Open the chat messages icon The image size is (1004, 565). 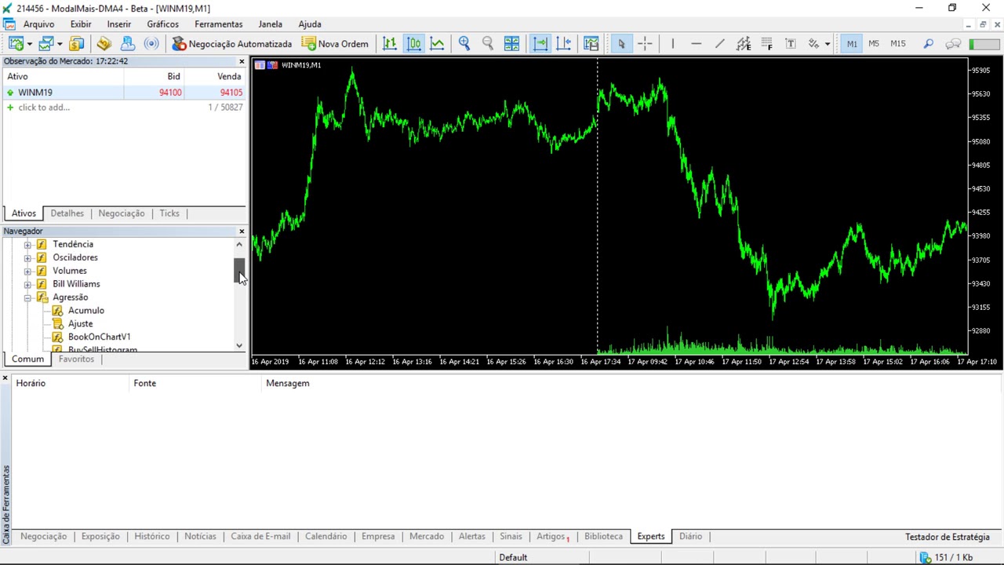pyautogui.click(x=953, y=44)
